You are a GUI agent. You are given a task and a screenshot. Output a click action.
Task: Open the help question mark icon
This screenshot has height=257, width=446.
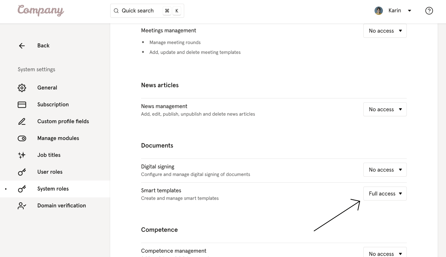click(x=429, y=11)
